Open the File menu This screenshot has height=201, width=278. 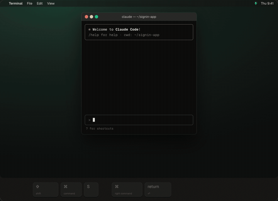click(x=30, y=3)
